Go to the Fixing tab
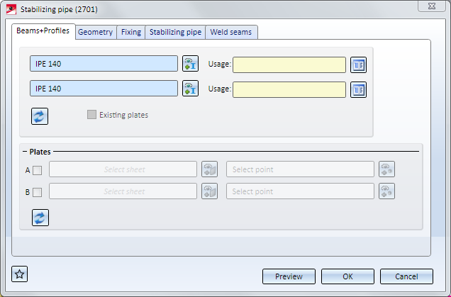Viewport: 451px width, 297px height. 131,32
